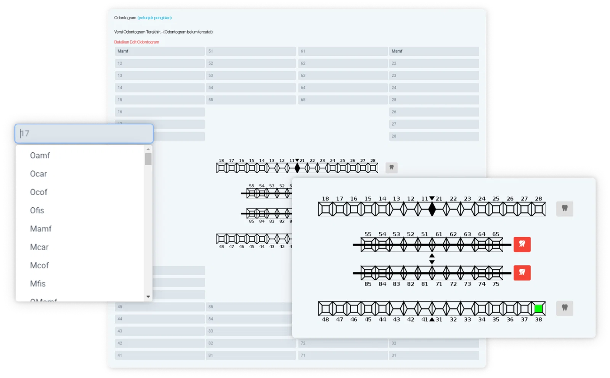
Task: Click the red tooth icon beside row 55-65
Action: [x=522, y=244]
